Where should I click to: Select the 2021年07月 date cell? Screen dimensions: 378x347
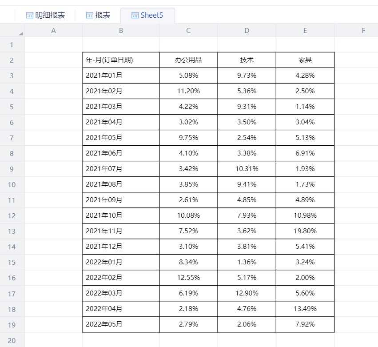point(121,169)
